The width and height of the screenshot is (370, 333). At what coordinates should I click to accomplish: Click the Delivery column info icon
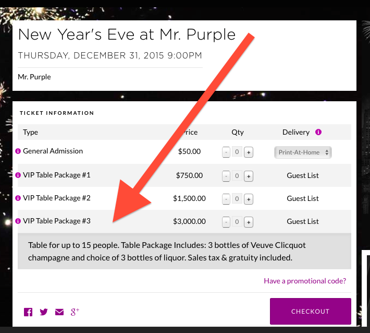(x=318, y=133)
